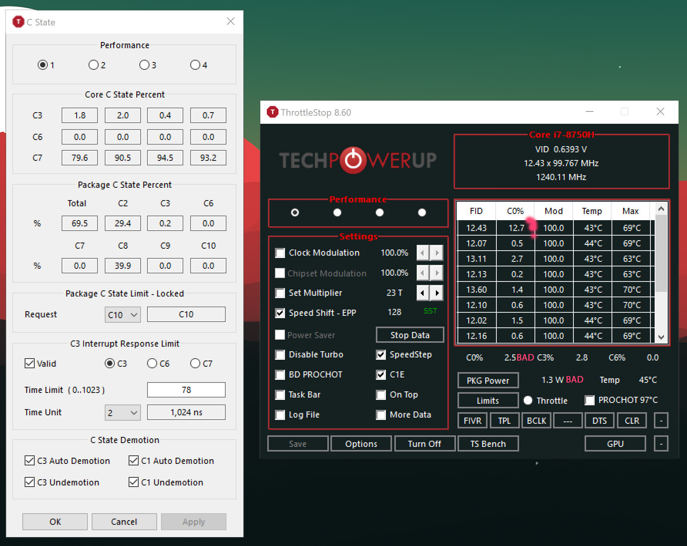Close the C State window

tap(231, 21)
